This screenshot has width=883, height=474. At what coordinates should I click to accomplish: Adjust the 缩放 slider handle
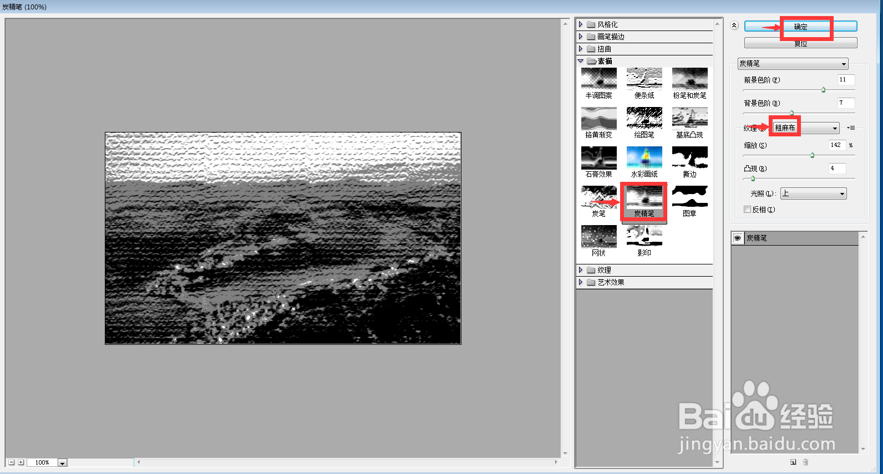[812, 155]
